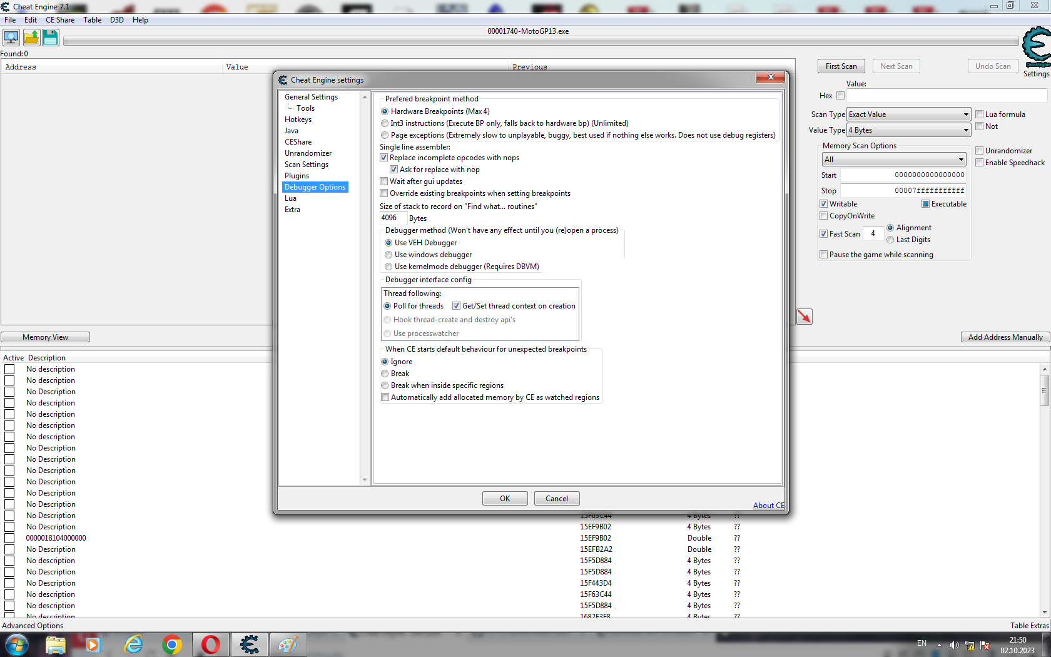Click the Cheat Engine logo settings icon
Viewport: 1051px width, 657px height.
pyautogui.click(x=1036, y=47)
